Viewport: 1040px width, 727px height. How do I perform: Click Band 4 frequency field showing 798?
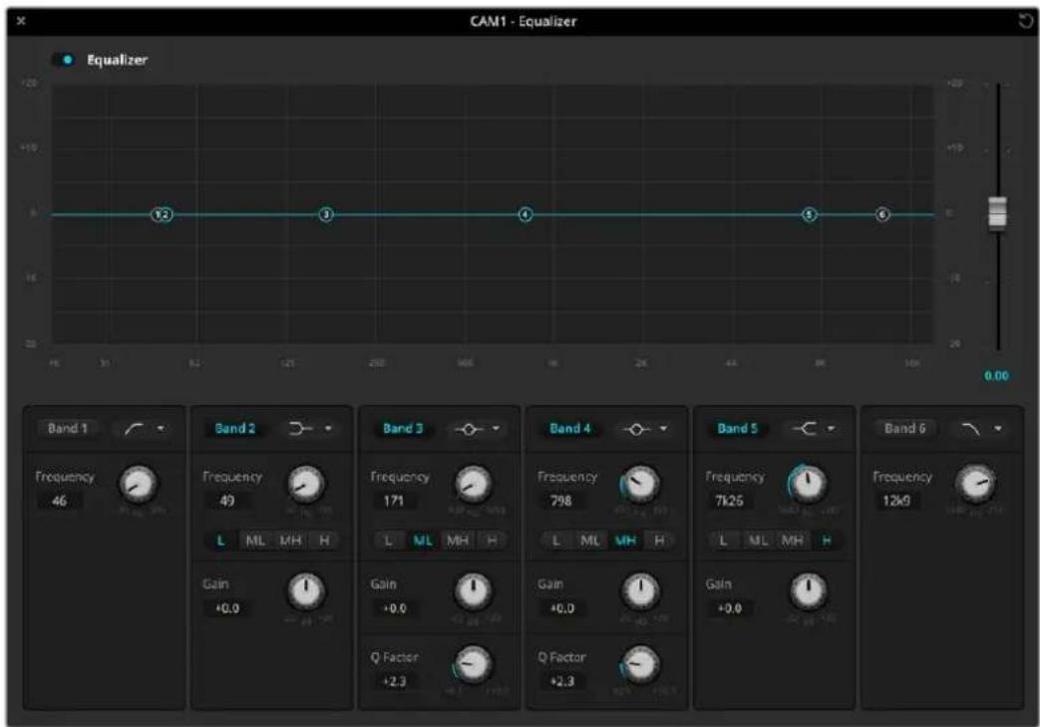(x=561, y=501)
